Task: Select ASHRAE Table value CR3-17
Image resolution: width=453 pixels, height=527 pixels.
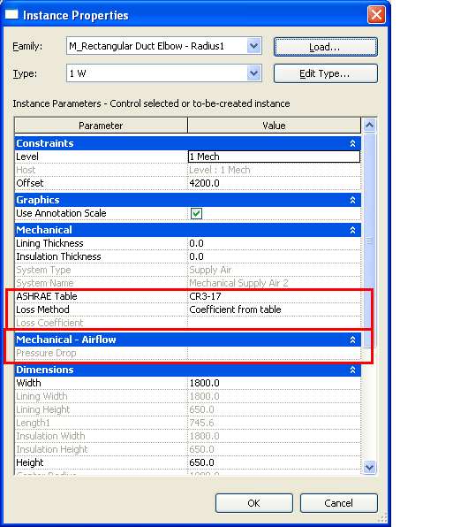Action: point(274,296)
